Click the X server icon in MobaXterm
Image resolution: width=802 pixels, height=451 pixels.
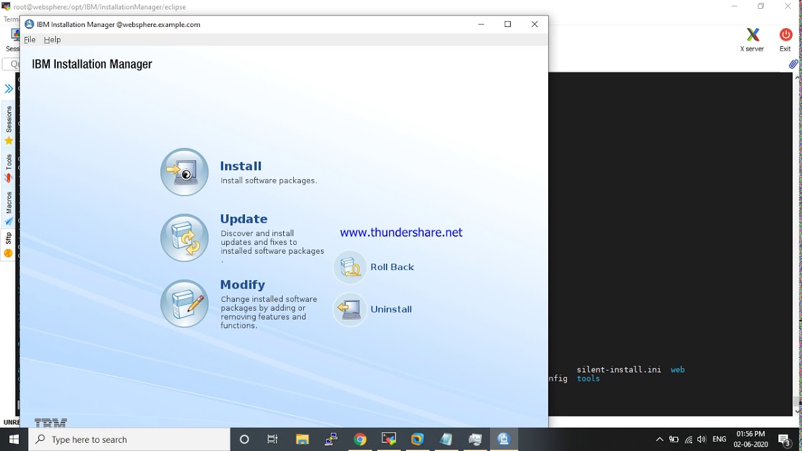(753, 34)
